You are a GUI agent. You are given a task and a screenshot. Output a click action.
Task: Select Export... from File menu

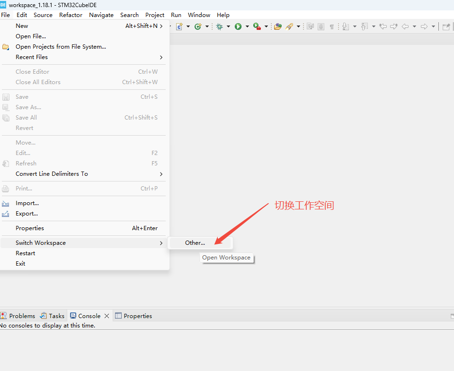tap(84, 214)
